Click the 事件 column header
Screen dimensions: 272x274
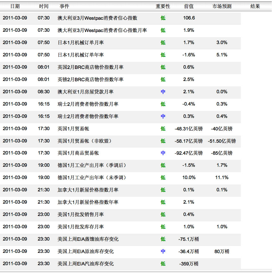[x=64, y=6]
